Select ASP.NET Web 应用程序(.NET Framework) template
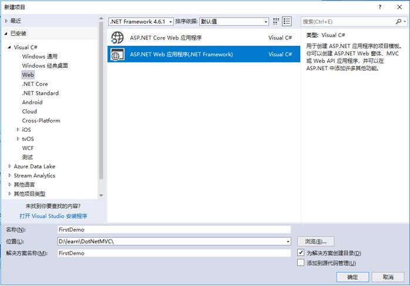 tap(204, 54)
